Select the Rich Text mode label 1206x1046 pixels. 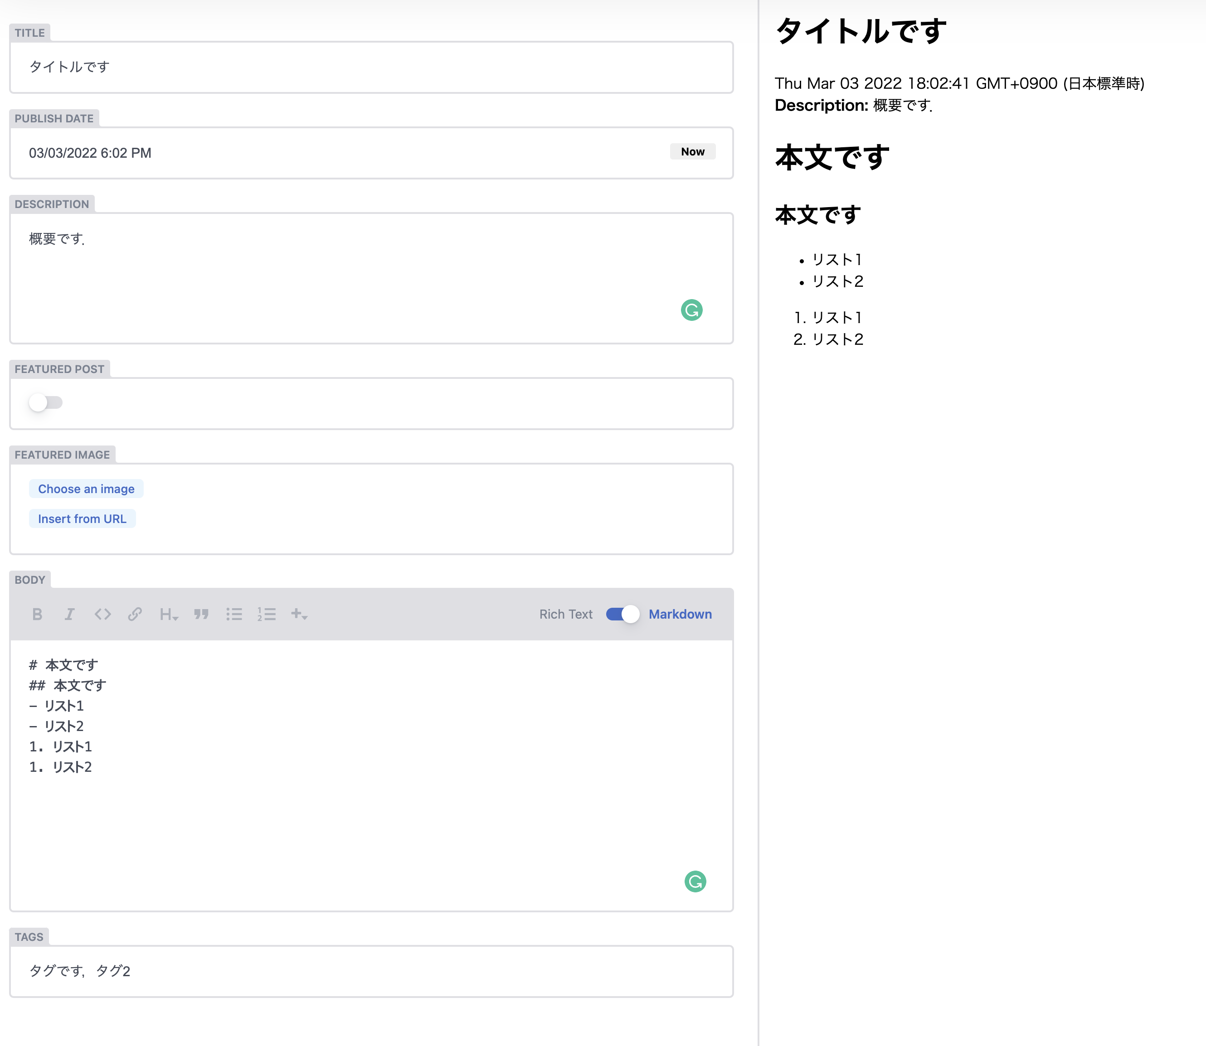click(x=565, y=614)
